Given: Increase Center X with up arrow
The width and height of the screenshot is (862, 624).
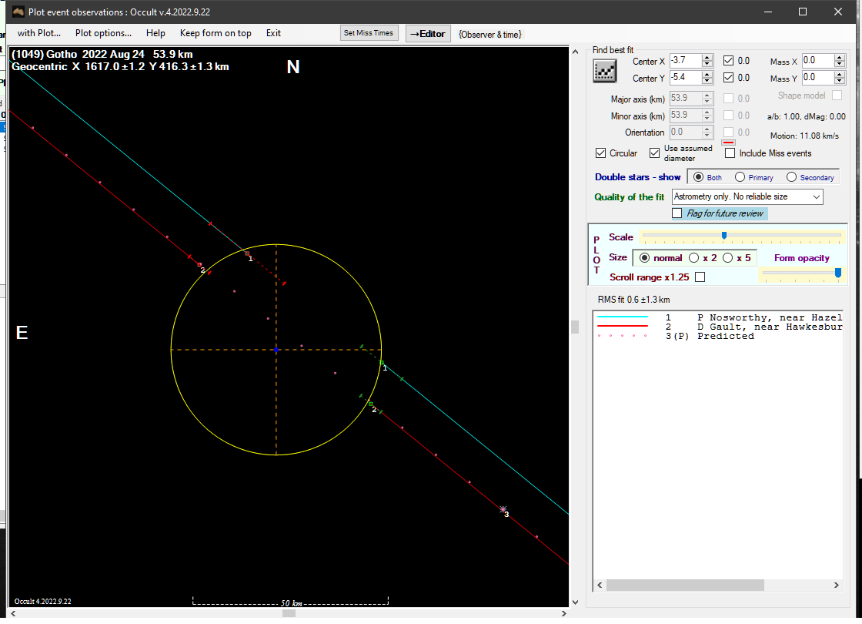Looking at the screenshot, I should [707, 57].
